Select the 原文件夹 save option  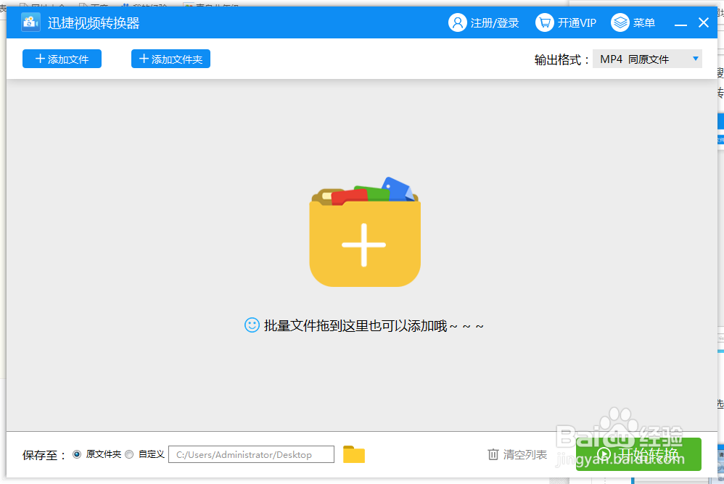click(x=76, y=454)
